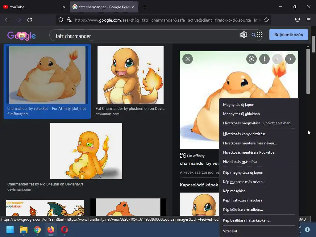
Task: Click the page's main vertical scrollbar
Action: tap(313, 44)
